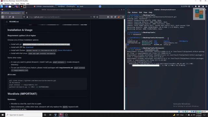Go forward in Firefox
208x117 pixels.
(6, 17)
